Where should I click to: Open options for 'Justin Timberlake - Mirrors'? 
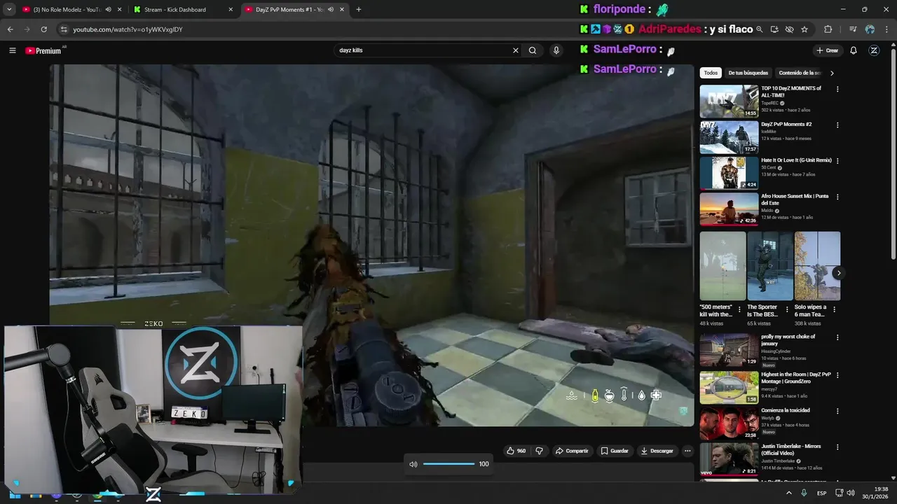[x=837, y=447]
